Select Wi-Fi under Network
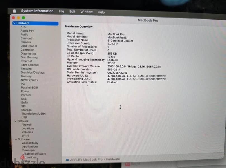 pyautogui.click(x=25, y=136)
